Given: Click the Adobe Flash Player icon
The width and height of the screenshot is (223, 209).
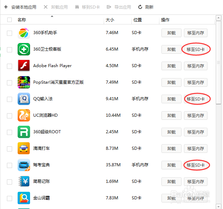Looking at the screenshot, I should click(x=24, y=66).
